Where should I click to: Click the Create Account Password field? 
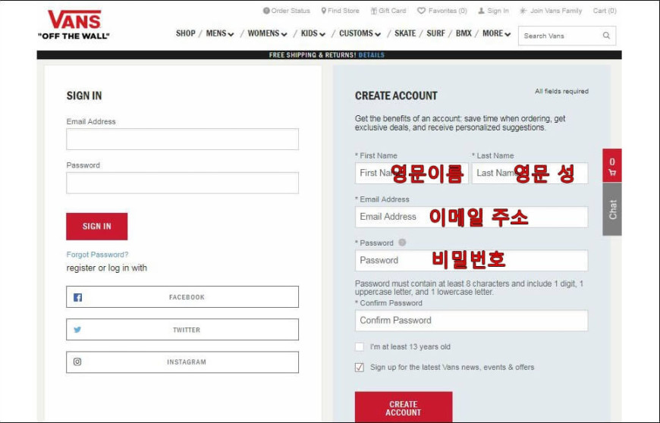pyautogui.click(x=471, y=260)
